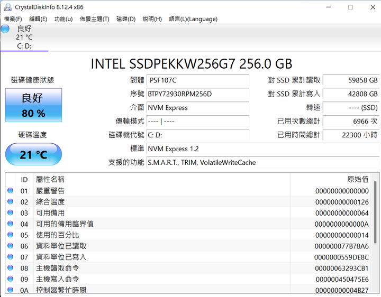The image size is (381, 297).
Task: Click the 原始值 column header
Action: (x=331, y=180)
